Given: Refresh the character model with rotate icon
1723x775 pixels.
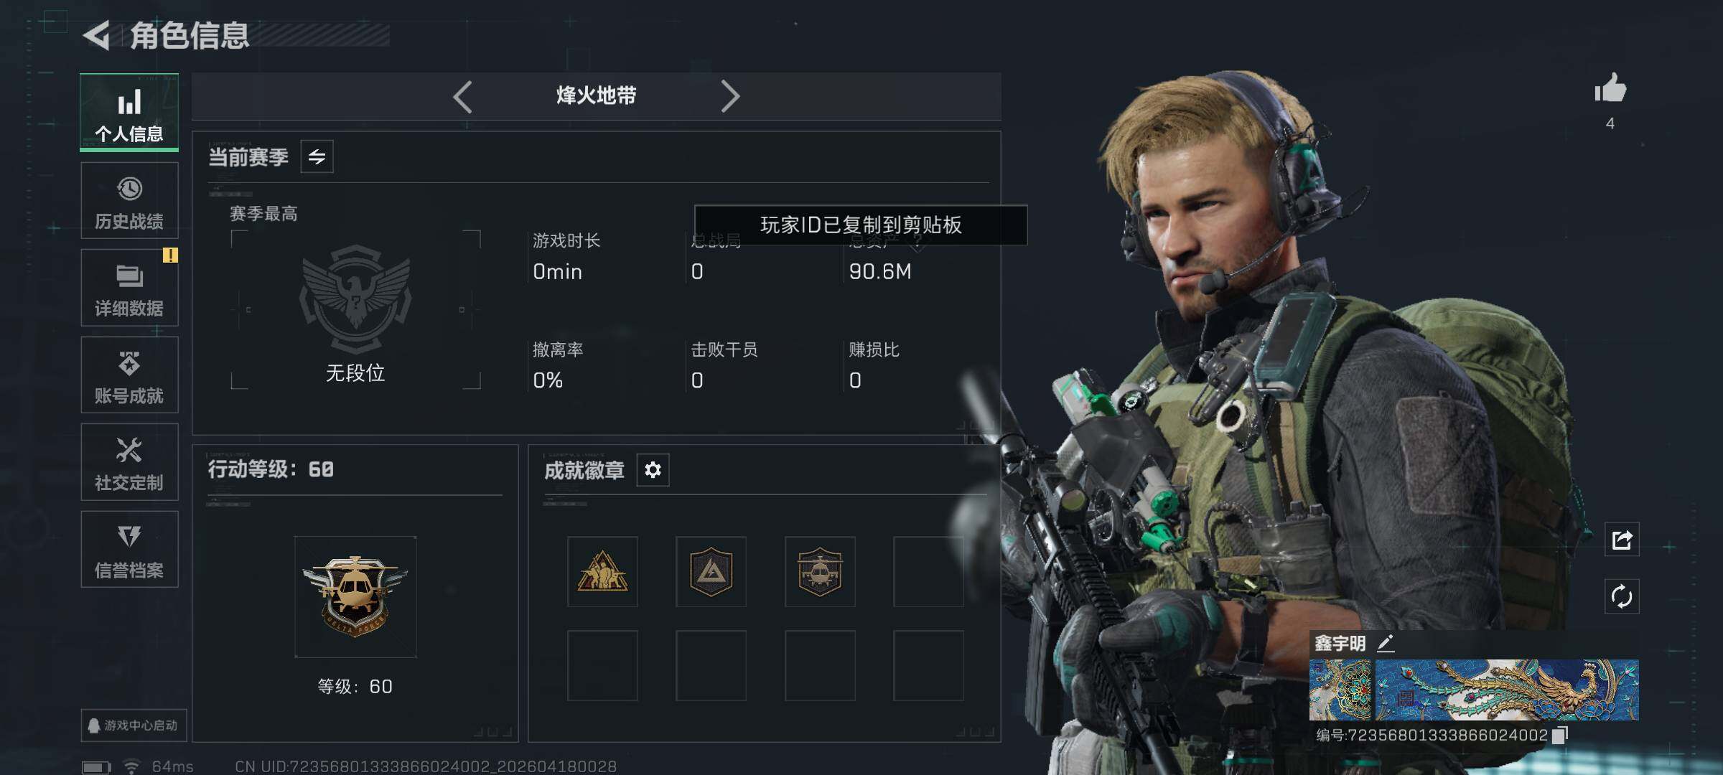Looking at the screenshot, I should pyautogui.click(x=1622, y=596).
